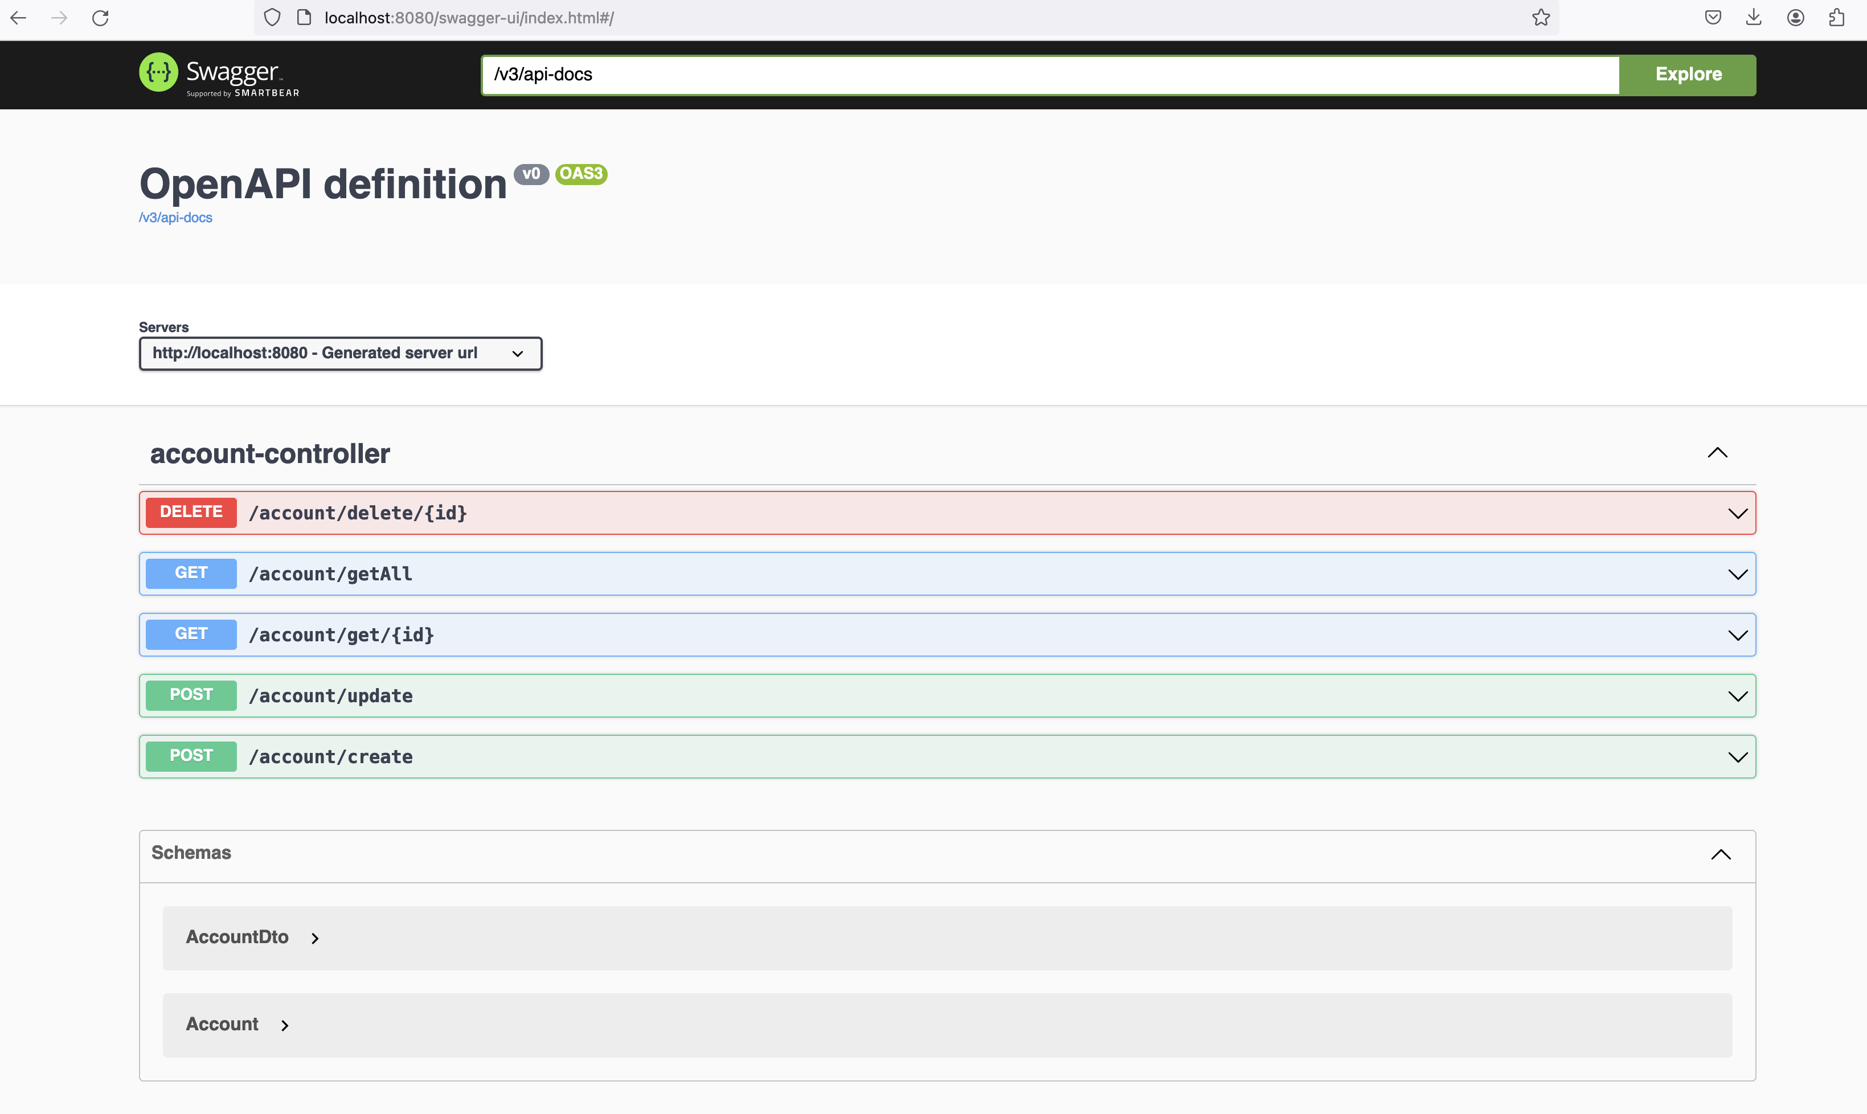Image resolution: width=1867 pixels, height=1114 pixels.
Task: Click the shield tracking protection icon
Action: (272, 18)
